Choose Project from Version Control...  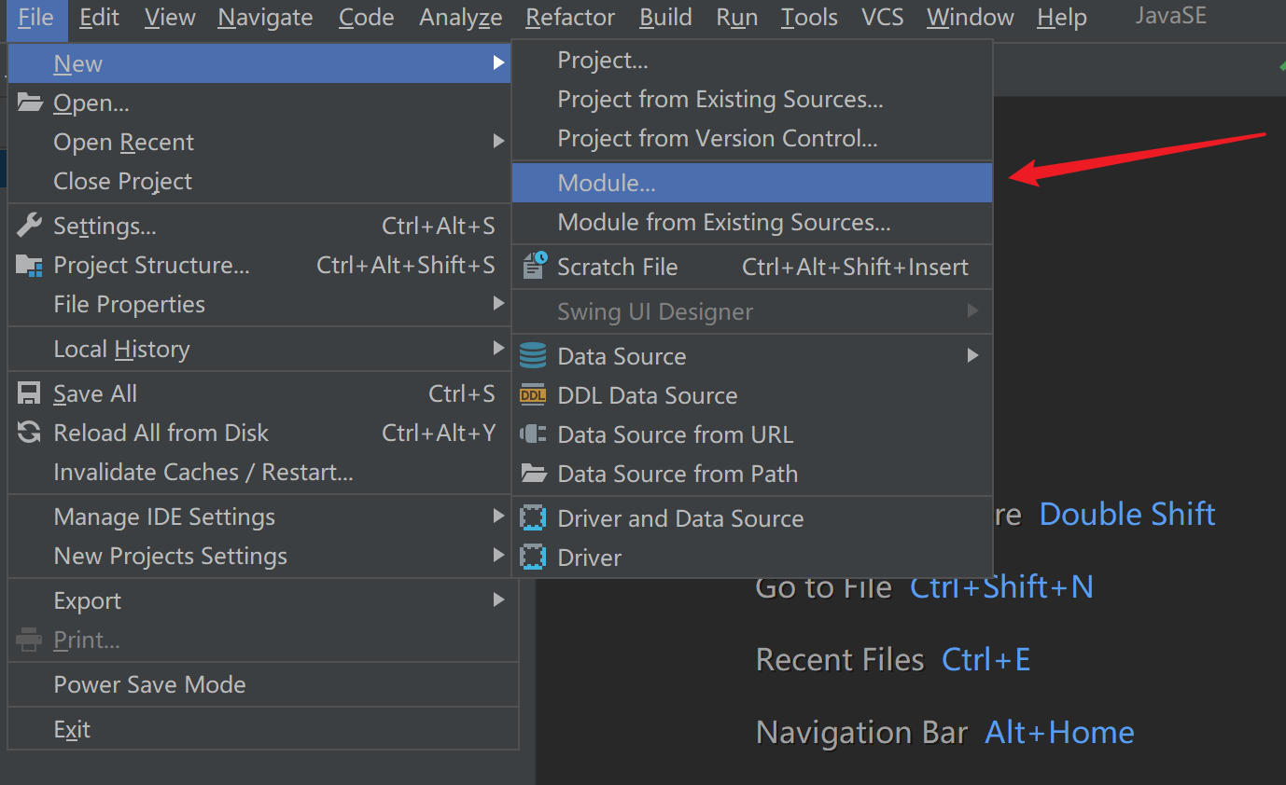tap(717, 138)
